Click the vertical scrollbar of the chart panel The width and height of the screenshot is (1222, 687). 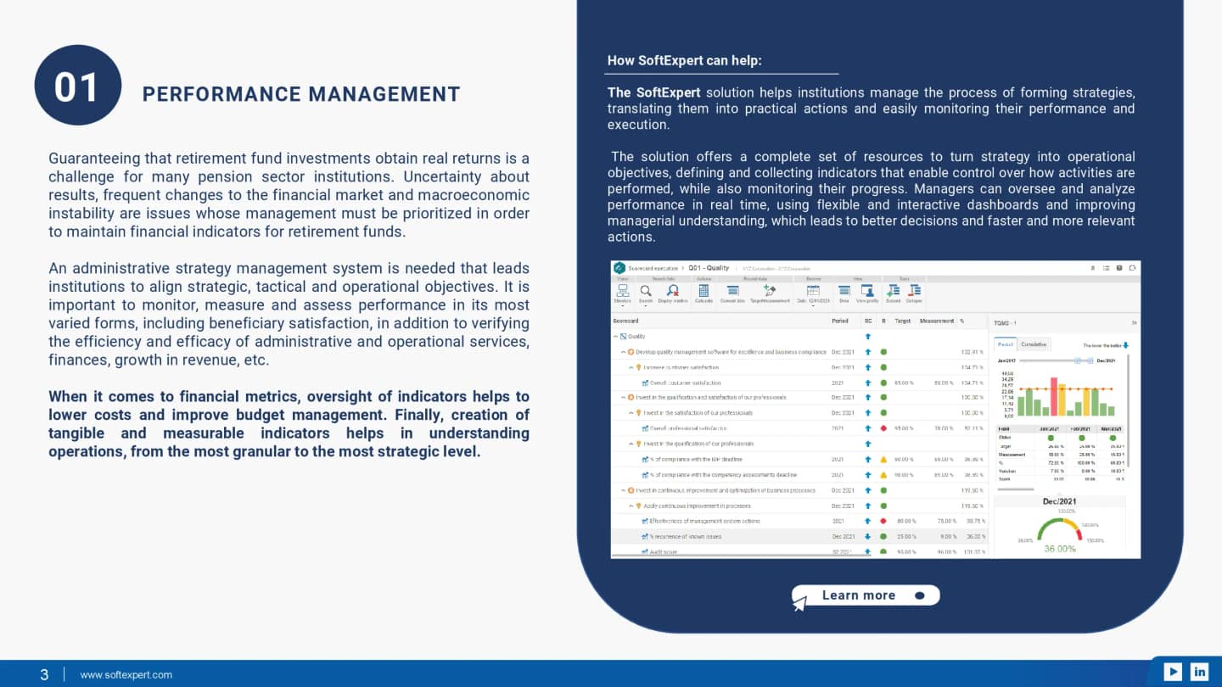point(1130,410)
